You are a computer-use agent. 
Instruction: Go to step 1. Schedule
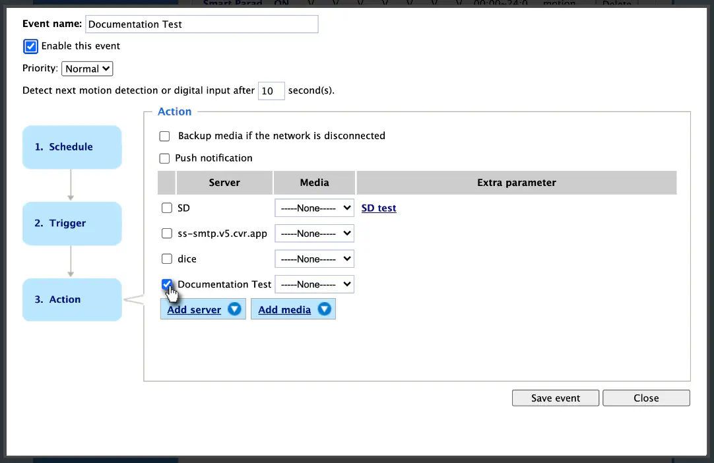pyautogui.click(x=72, y=147)
